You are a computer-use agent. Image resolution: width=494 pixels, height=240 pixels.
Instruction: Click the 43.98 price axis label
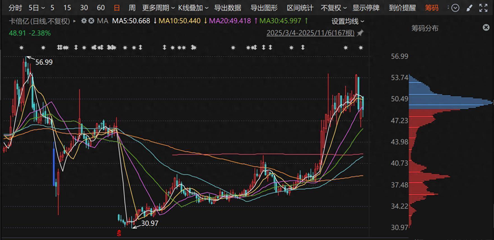tap(399, 142)
